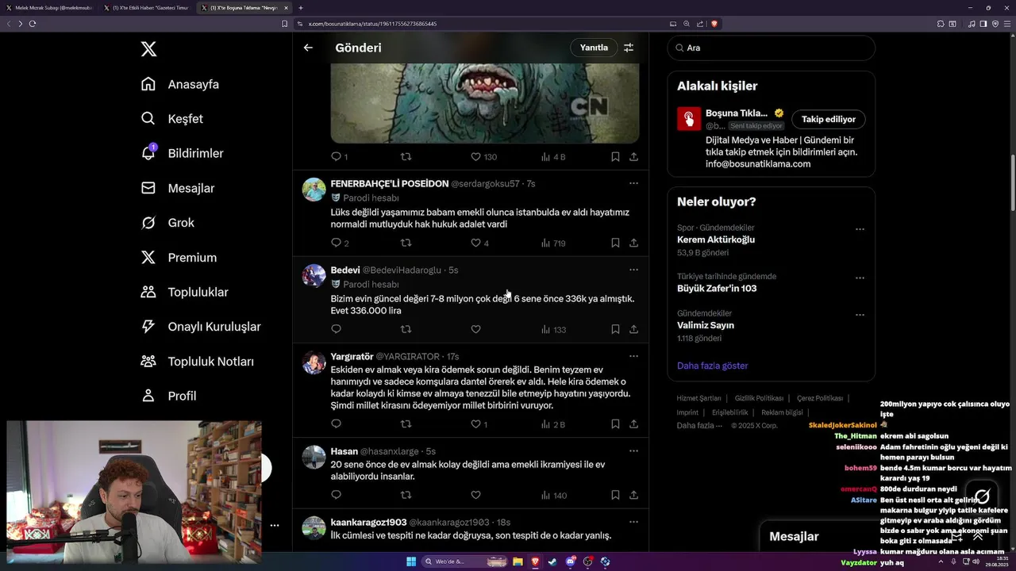Open Hizmet Şartları footer link

tap(698, 398)
